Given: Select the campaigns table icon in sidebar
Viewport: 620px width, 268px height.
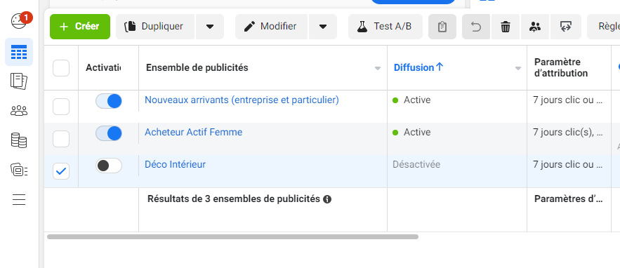Looking at the screenshot, I should (19, 52).
